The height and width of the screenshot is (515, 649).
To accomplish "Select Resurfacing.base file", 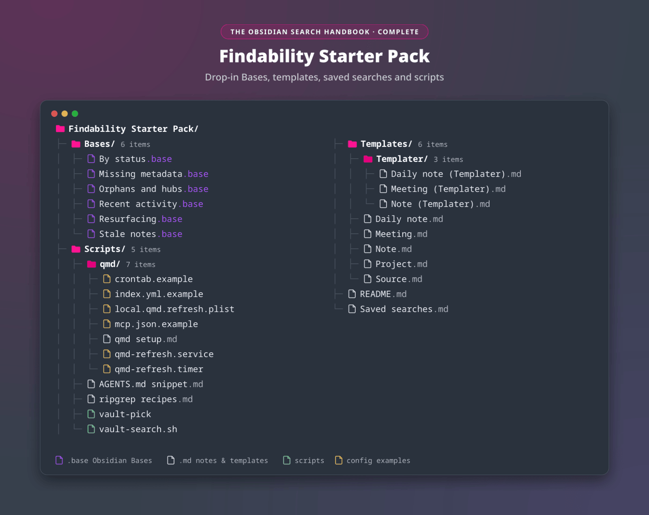I will tap(141, 219).
